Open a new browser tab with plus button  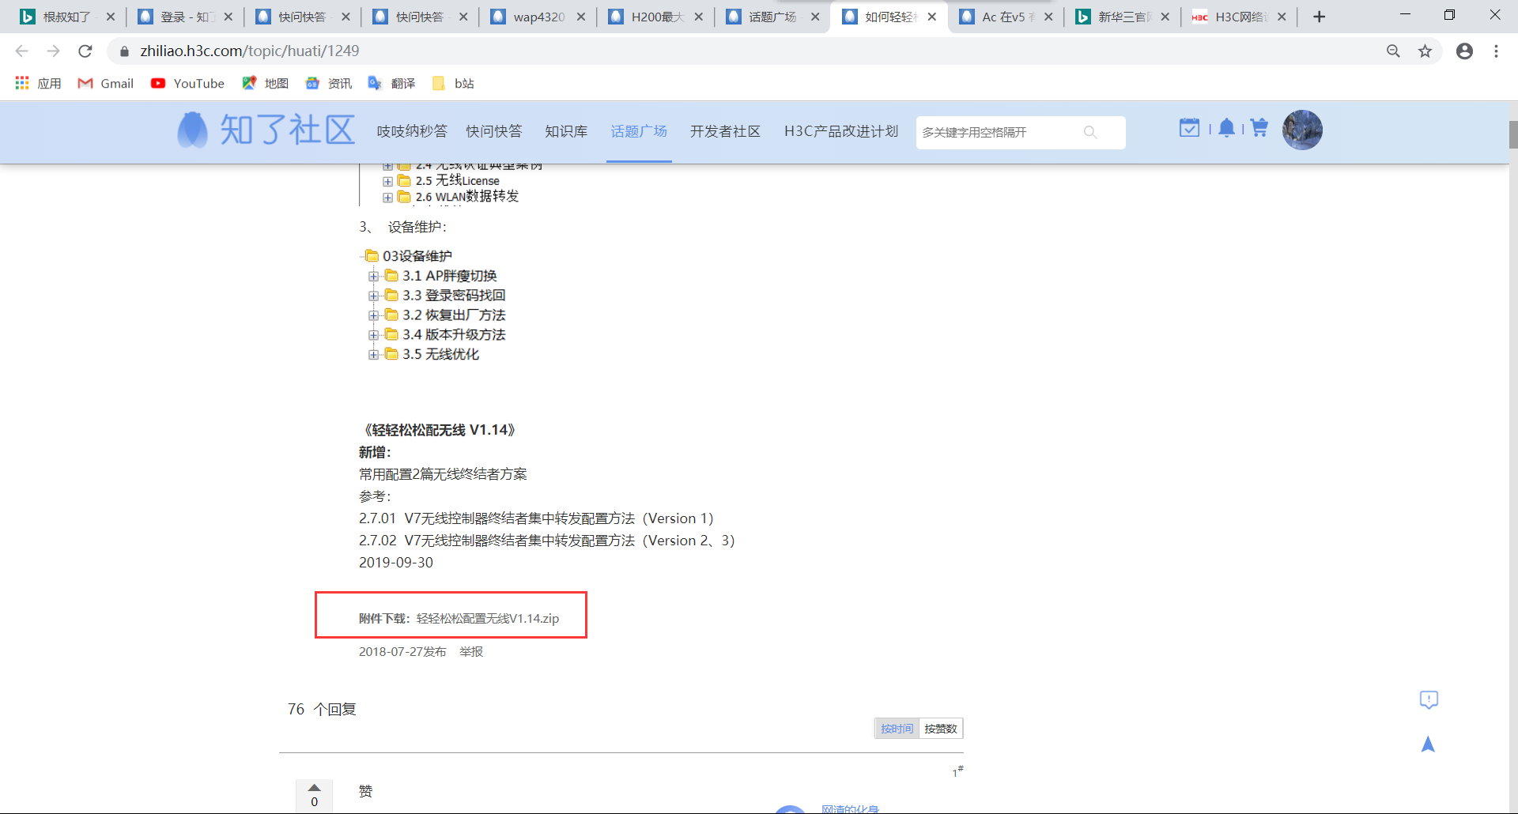1319,17
